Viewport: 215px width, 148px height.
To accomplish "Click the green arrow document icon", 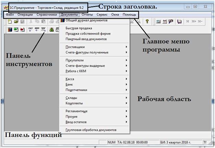I will click(x=16, y=30).
